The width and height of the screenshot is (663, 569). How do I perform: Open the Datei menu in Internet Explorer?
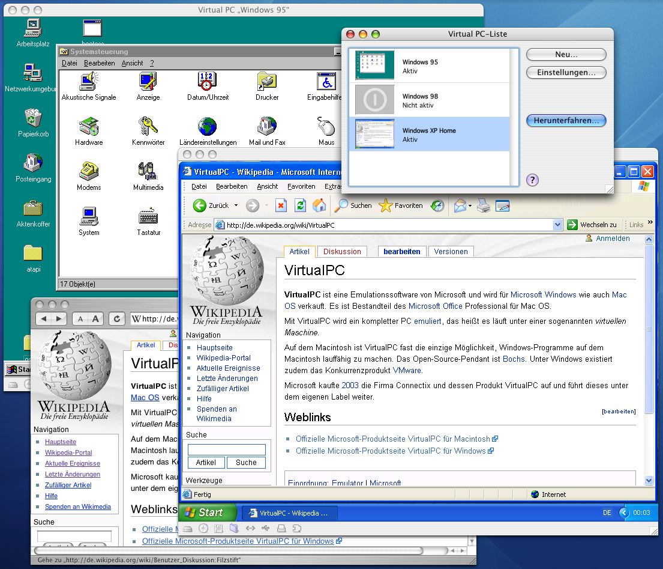pos(199,186)
